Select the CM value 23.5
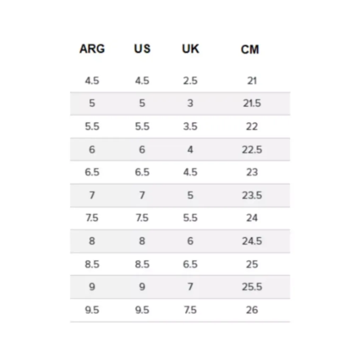 252,195
